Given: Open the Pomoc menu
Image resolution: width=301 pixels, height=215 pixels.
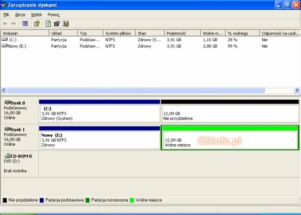Looking at the screenshot, I should pyautogui.click(x=54, y=15).
